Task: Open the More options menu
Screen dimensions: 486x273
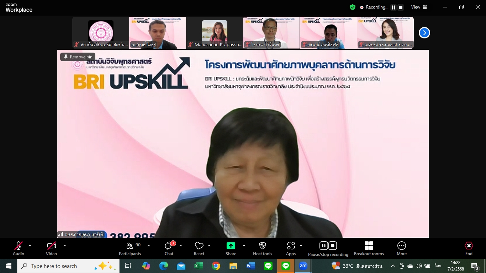Action: (x=402, y=248)
